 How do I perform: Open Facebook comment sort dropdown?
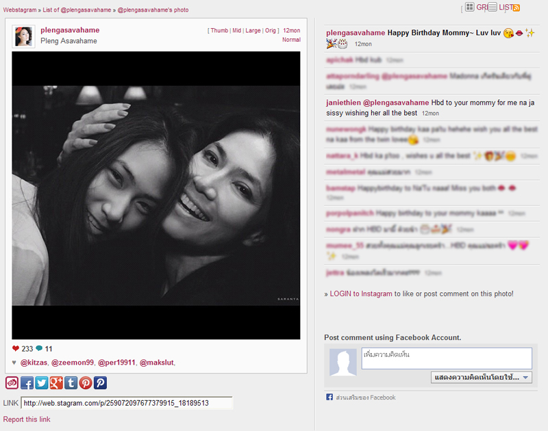click(x=482, y=377)
